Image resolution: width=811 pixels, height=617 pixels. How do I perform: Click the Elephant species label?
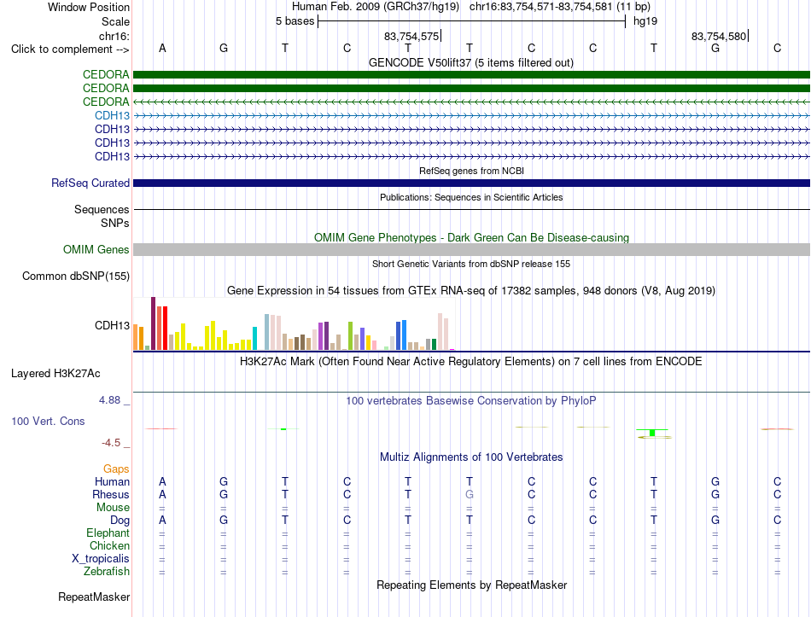tap(108, 533)
